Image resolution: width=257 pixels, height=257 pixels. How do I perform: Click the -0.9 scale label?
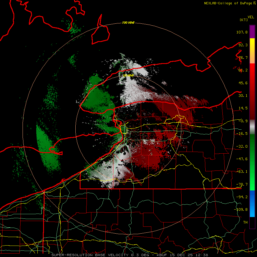243,121
